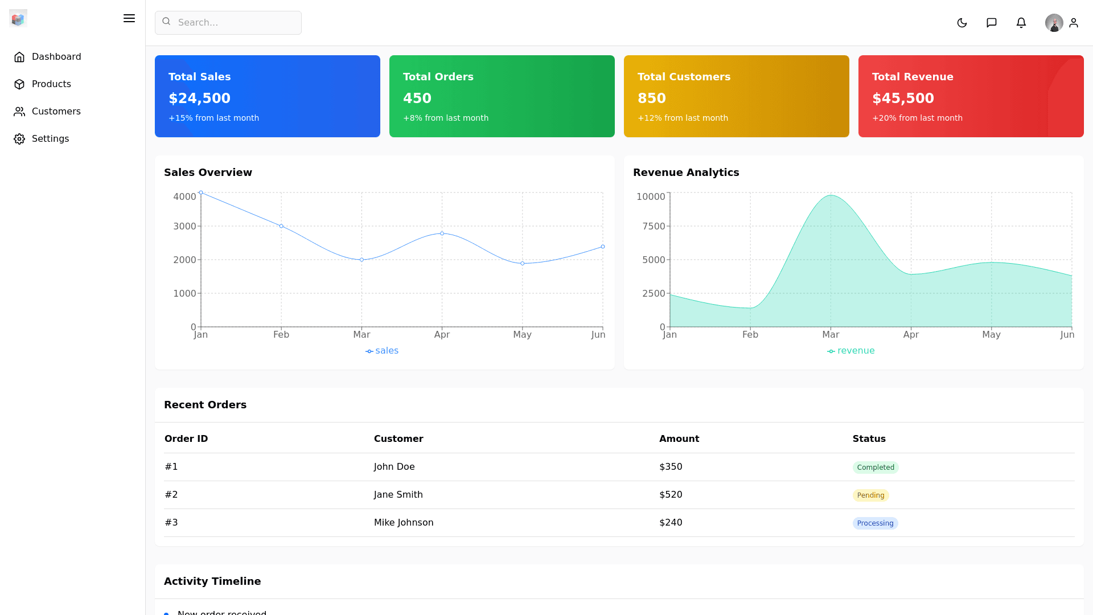Toggle dark mode moon icon

(x=962, y=23)
